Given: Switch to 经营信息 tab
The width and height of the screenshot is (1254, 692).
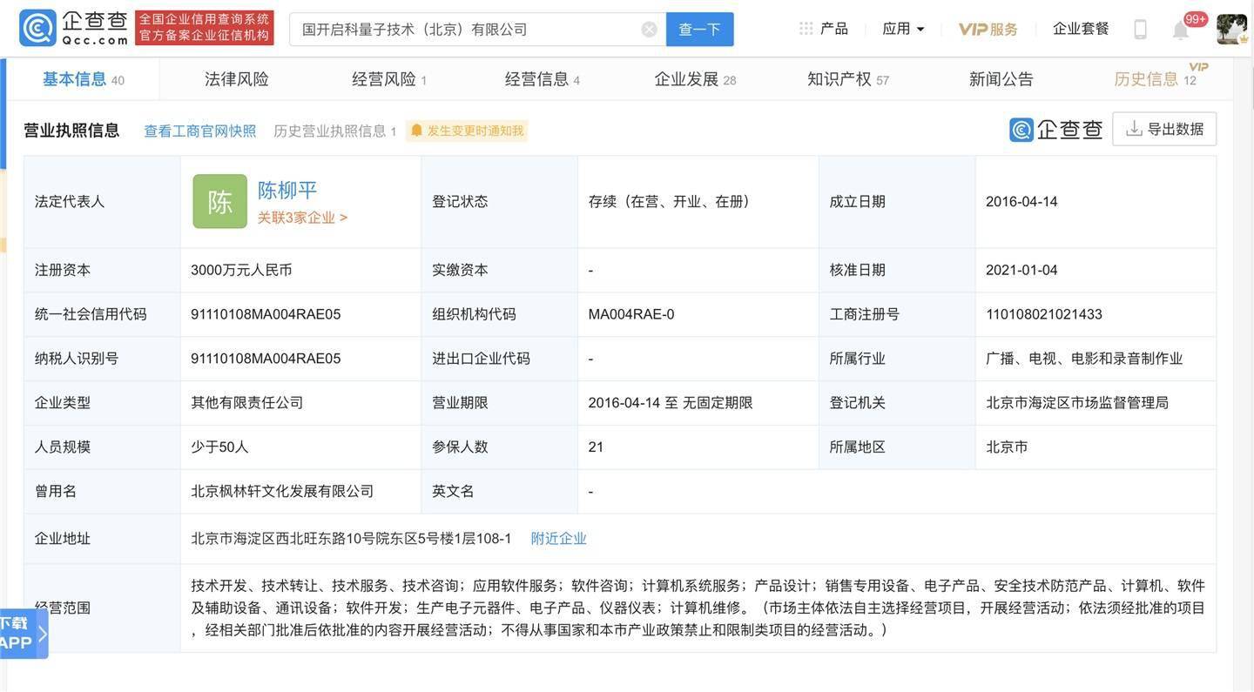Looking at the screenshot, I should pyautogui.click(x=543, y=79).
